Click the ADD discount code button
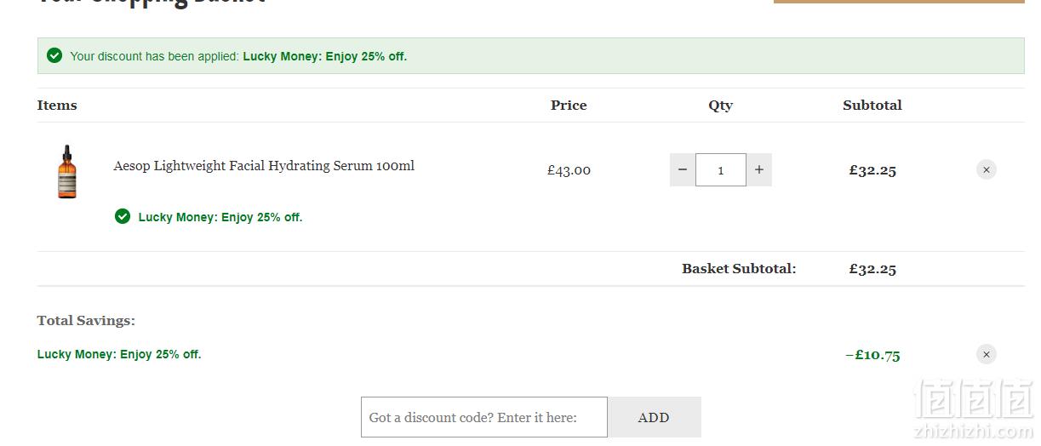Screen dimensions: 1041x446 tap(654, 417)
